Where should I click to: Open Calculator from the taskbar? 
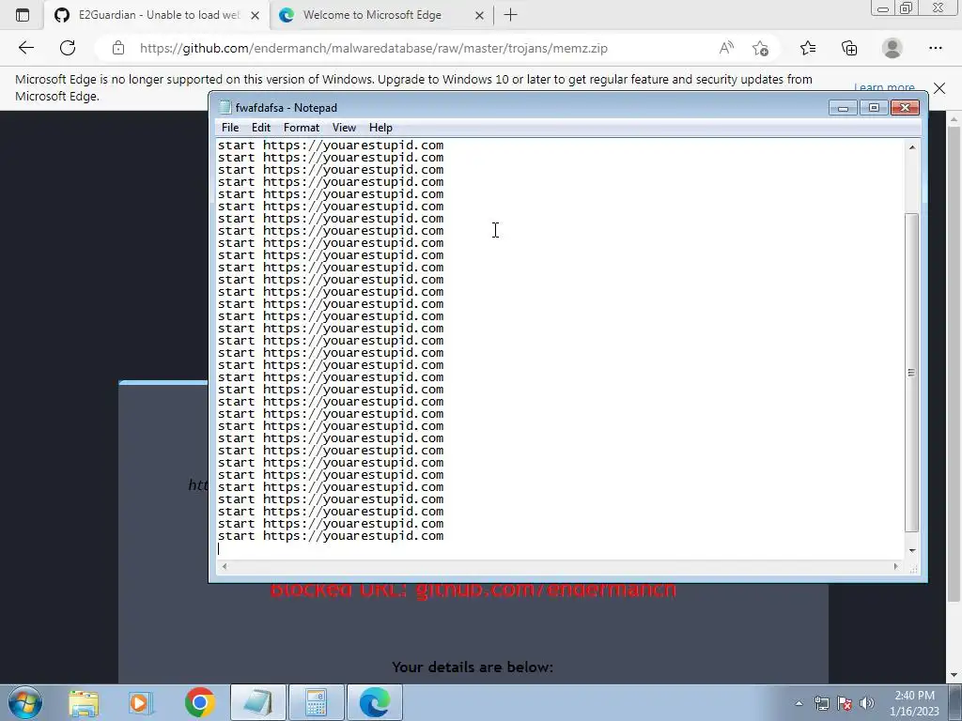(x=316, y=702)
